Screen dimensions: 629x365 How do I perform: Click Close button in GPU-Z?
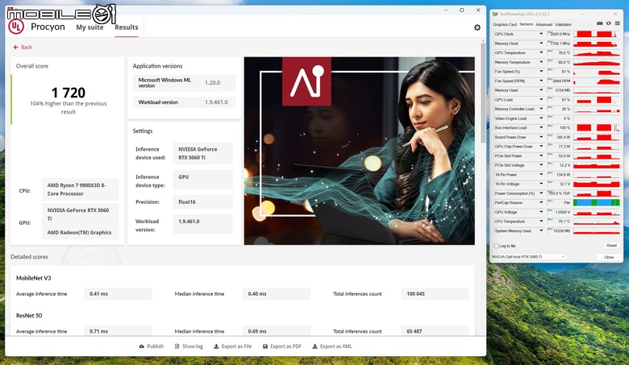click(609, 257)
